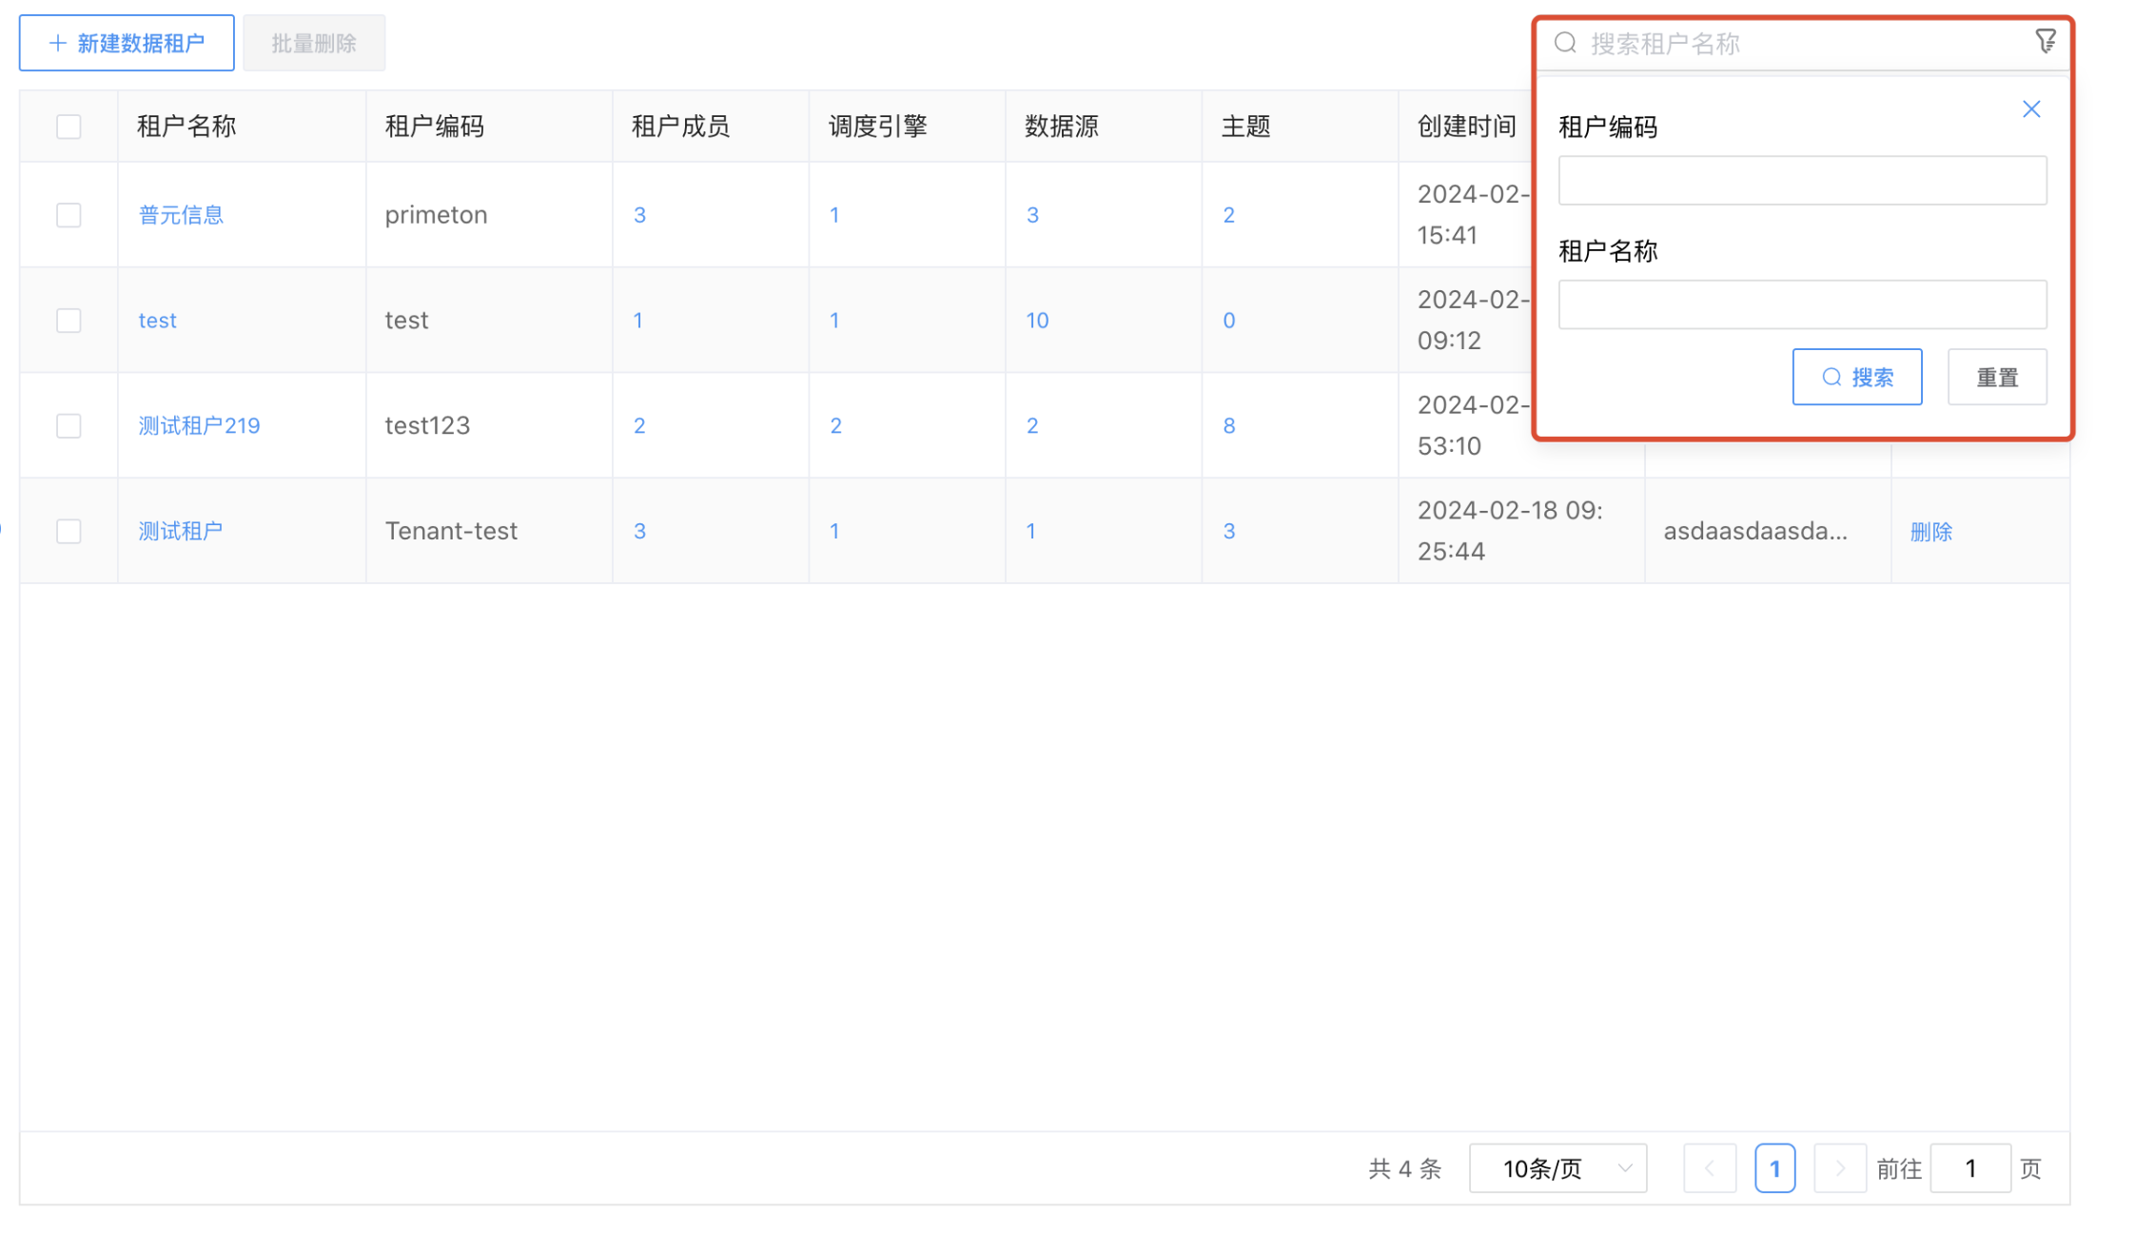Open the 普元信息 tenant details
2135x1252 pixels.
pos(180,215)
